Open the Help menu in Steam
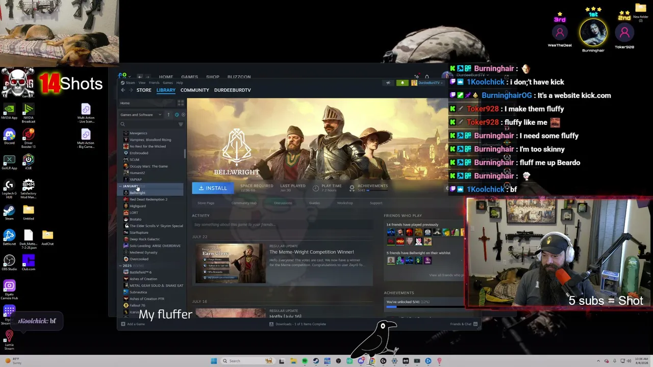The width and height of the screenshot is (653, 367). click(x=179, y=83)
